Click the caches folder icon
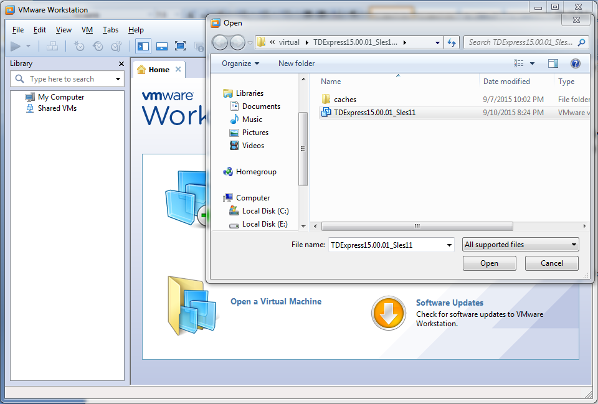598x404 pixels. coord(326,99)
